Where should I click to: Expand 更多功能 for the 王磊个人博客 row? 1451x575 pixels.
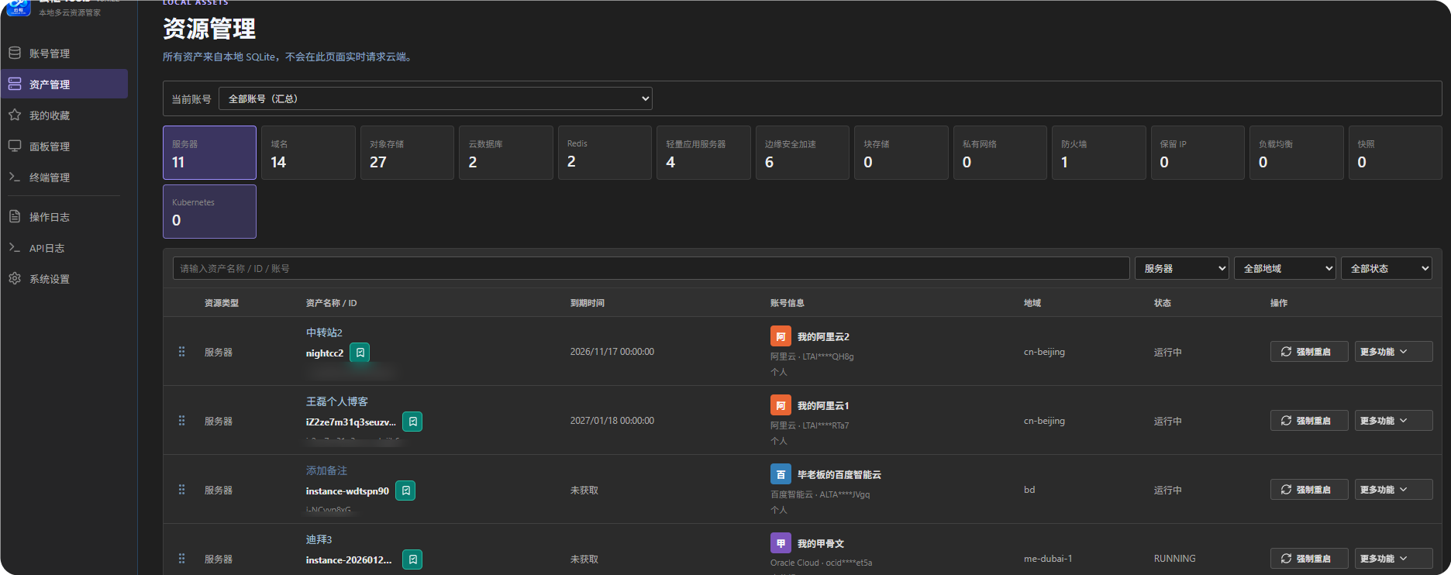(1394, 421)
